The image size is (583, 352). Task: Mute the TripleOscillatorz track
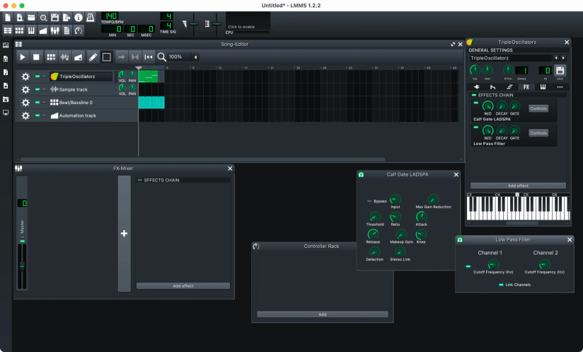click(37, 76)
